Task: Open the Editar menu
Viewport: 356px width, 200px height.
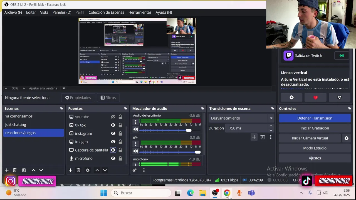Action: click(x=31, y=12)
